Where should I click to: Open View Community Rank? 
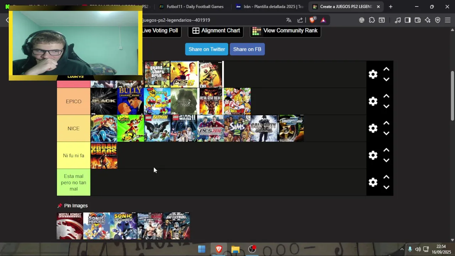click(285, 31)
